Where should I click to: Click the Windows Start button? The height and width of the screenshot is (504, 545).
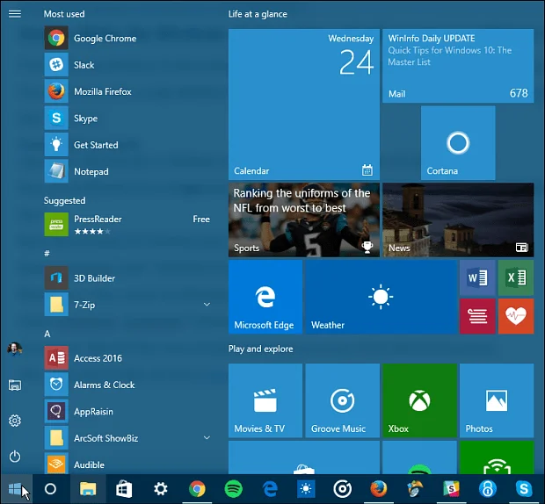(x=16, y=489)
